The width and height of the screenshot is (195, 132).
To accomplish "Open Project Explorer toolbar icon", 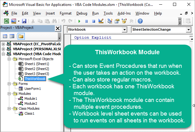I will click(x=110, y=21).
